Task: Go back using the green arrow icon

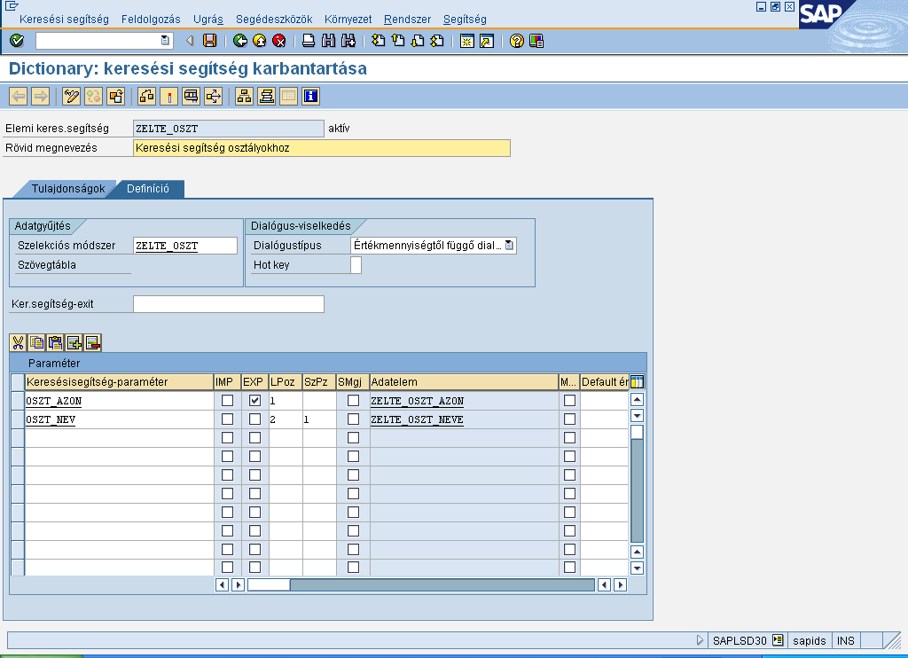Action: click(x=239, y=41)
